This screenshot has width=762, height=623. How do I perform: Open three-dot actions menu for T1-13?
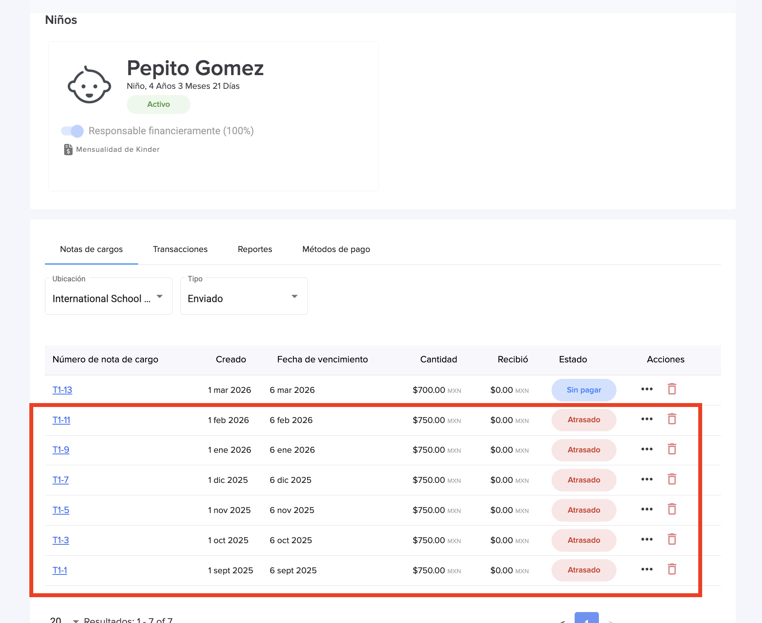(x=647, y=389)
